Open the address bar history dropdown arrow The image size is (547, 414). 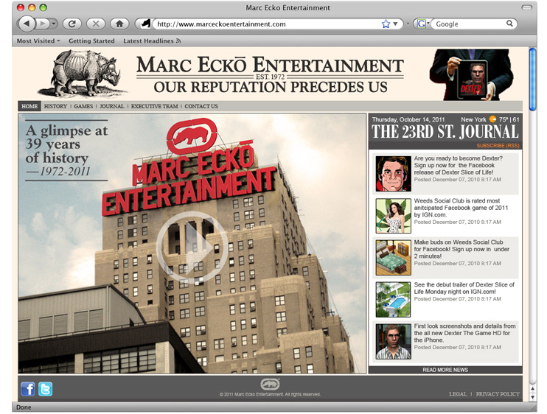[395, 24]
